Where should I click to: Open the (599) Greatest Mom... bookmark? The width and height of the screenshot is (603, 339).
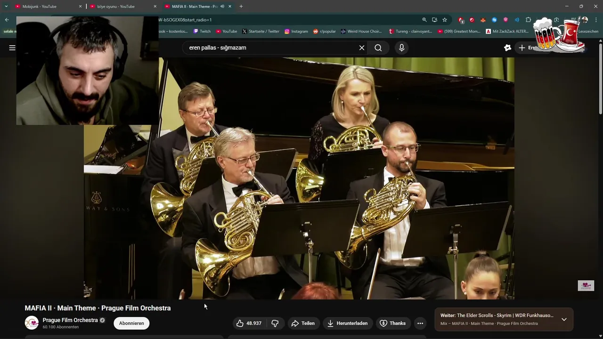(459, 32)
